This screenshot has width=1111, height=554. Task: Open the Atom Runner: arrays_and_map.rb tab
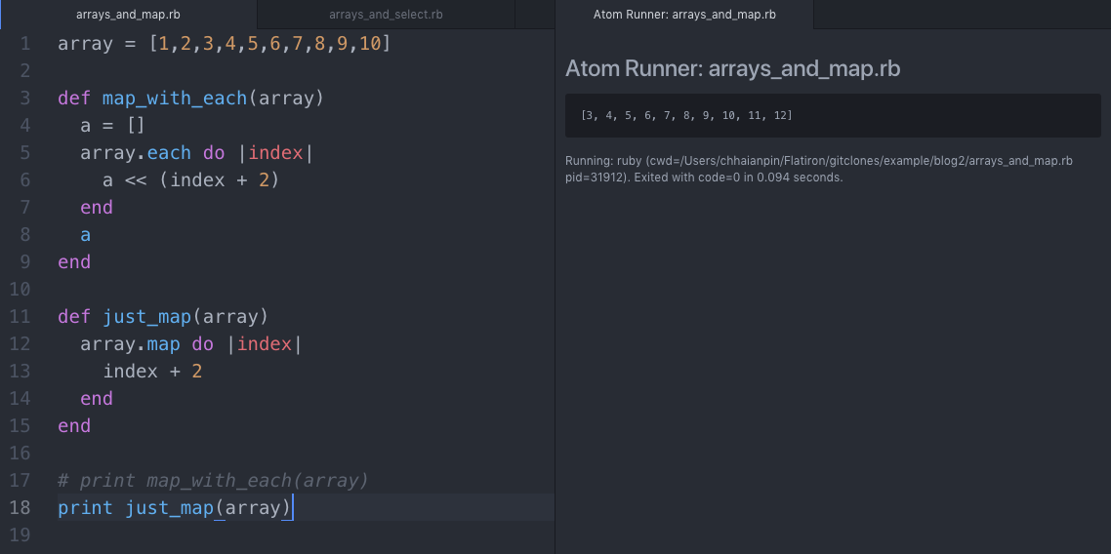pos(684,15)
